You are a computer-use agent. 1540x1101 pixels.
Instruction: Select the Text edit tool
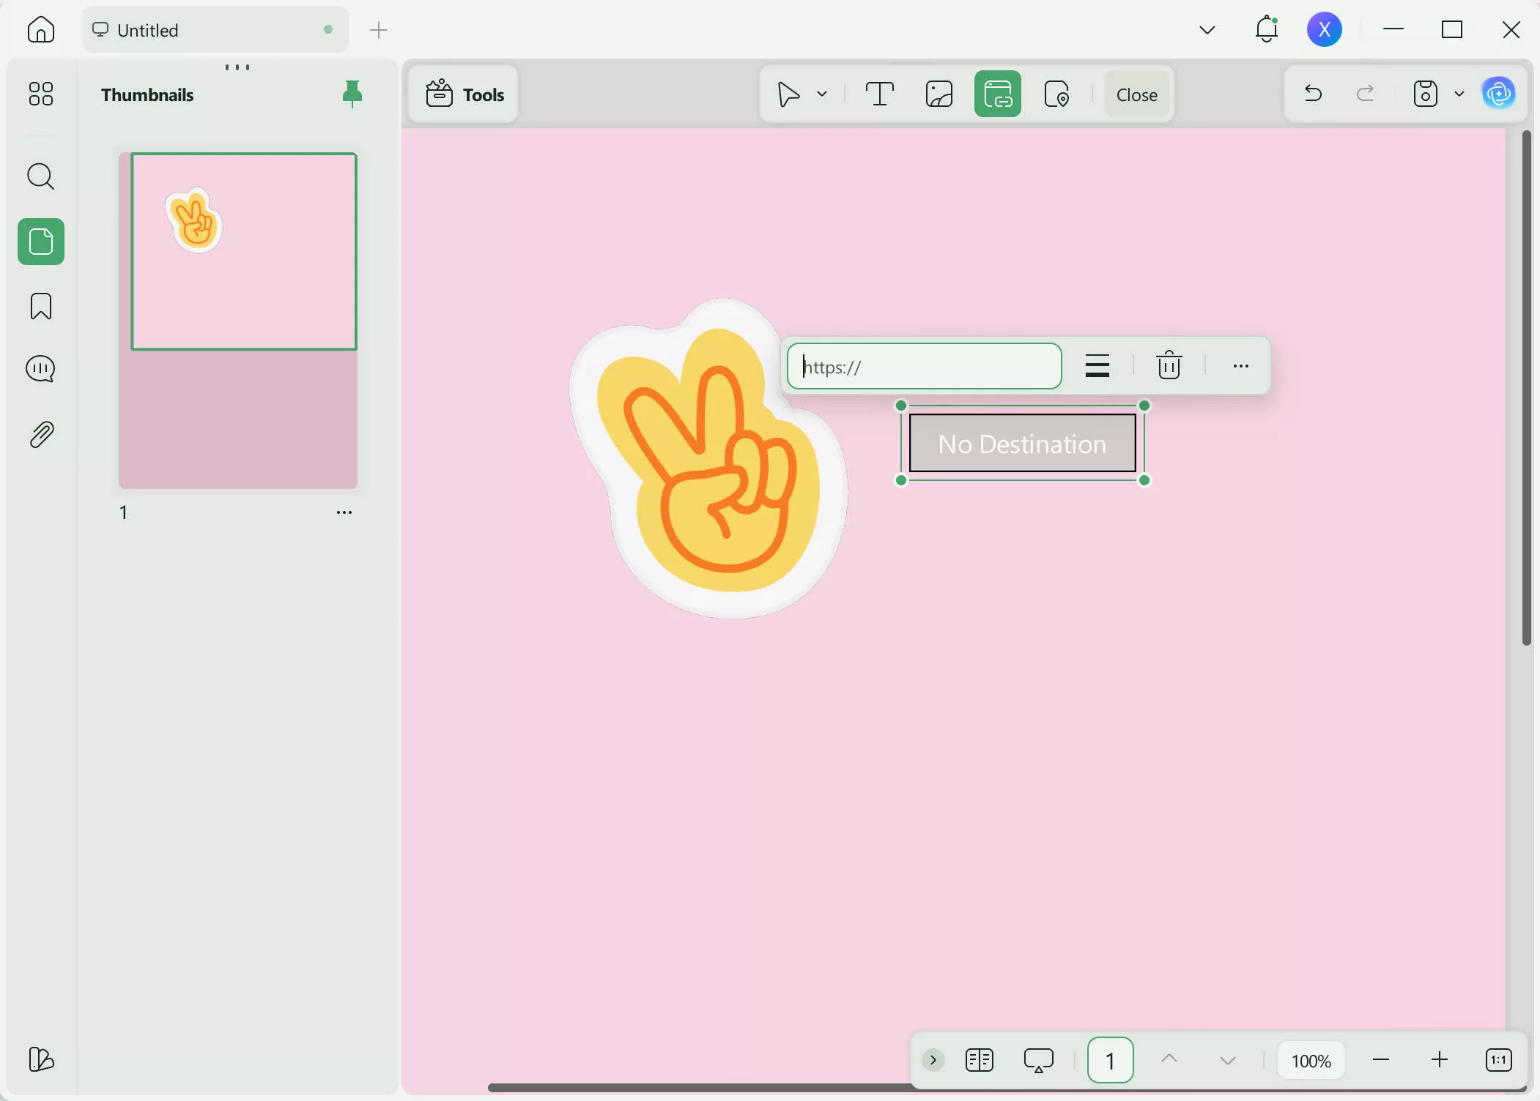879,94
